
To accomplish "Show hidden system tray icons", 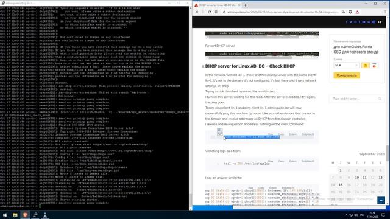I will pyautogui.click(x=346, y=215).
